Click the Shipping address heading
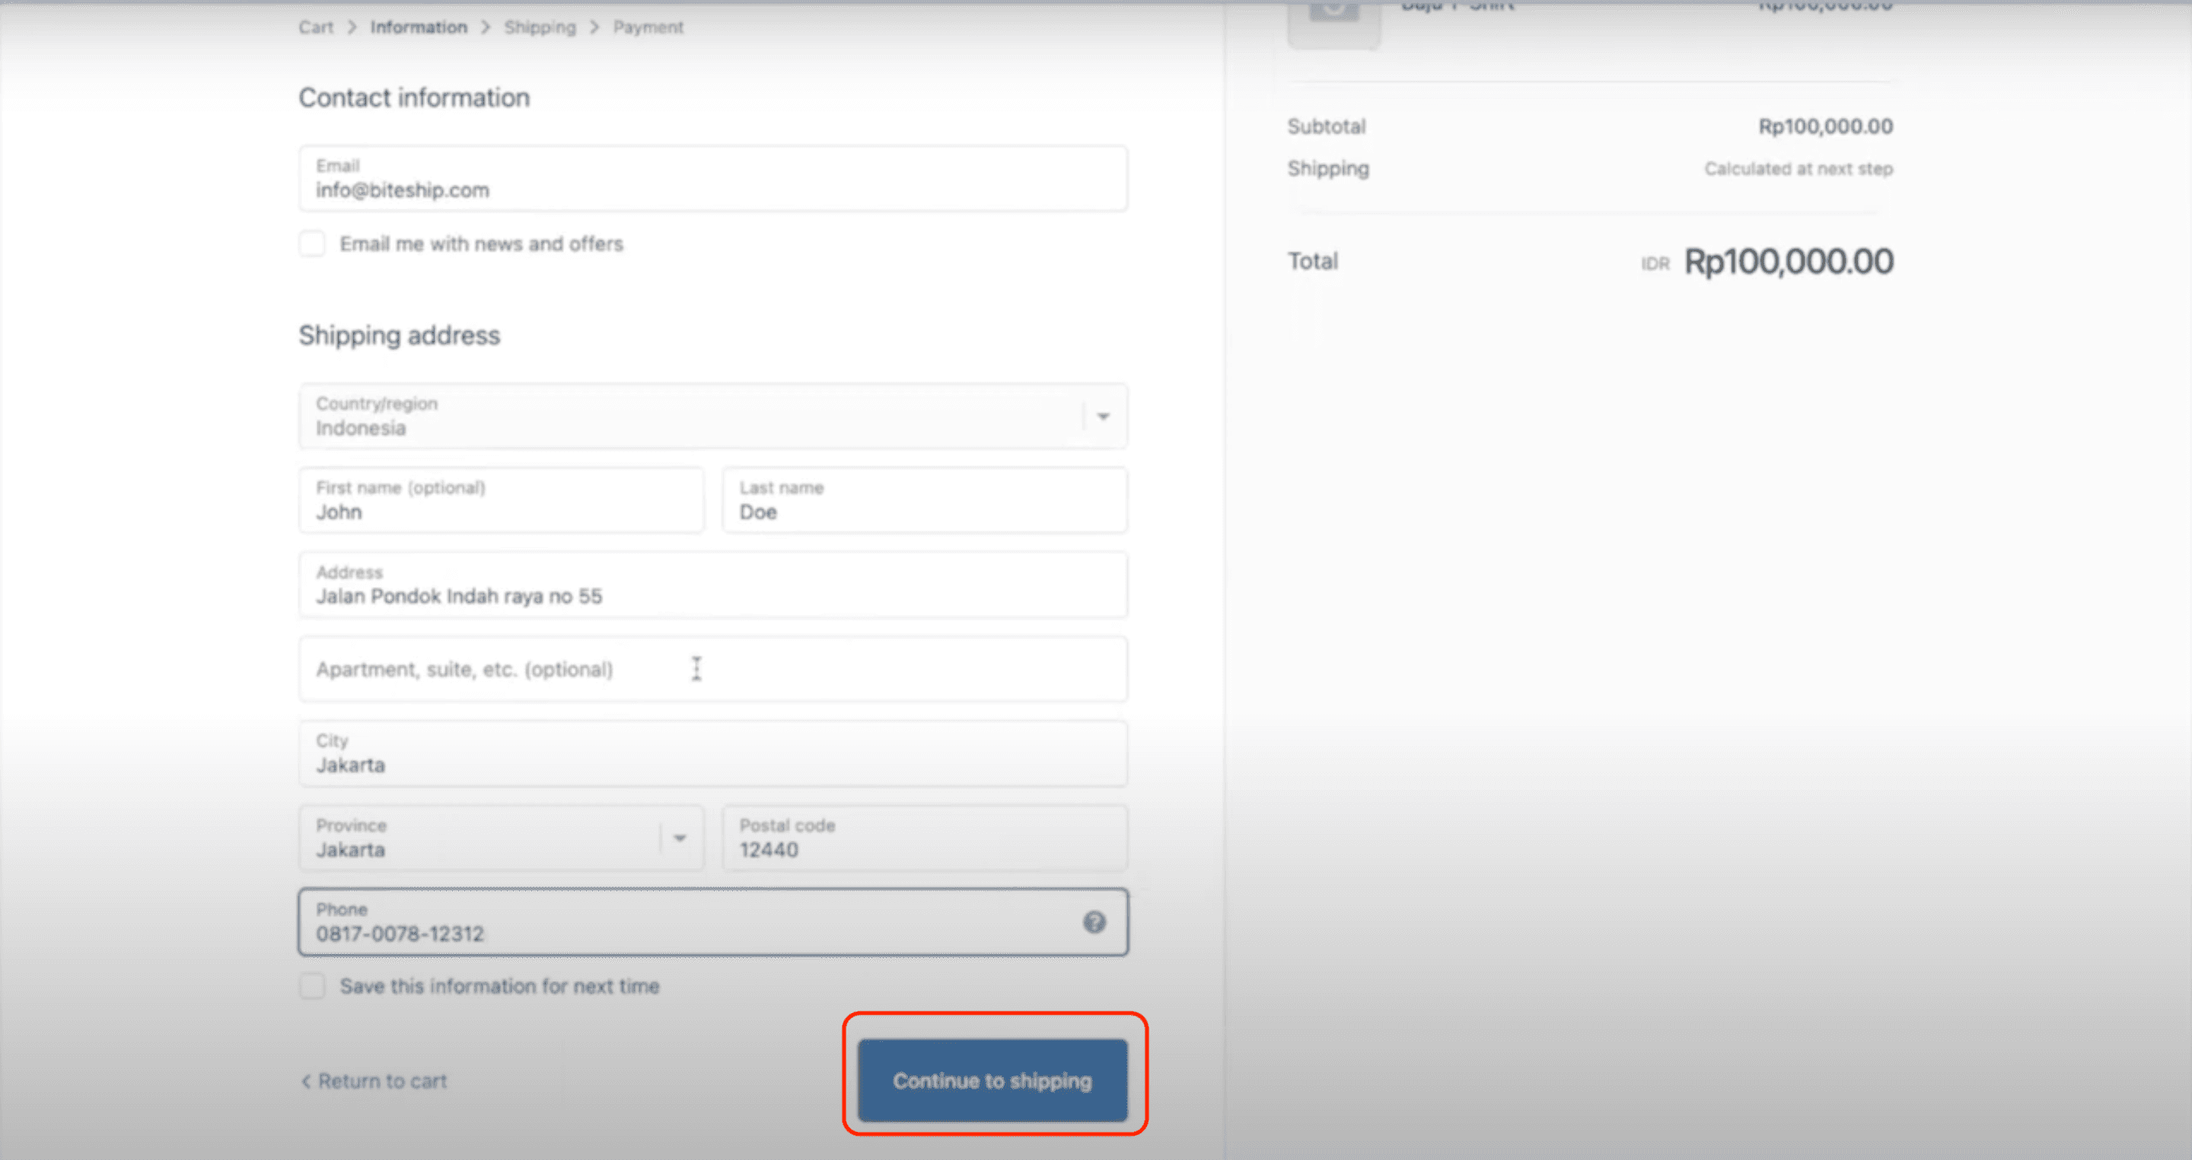 coord(399,336)
